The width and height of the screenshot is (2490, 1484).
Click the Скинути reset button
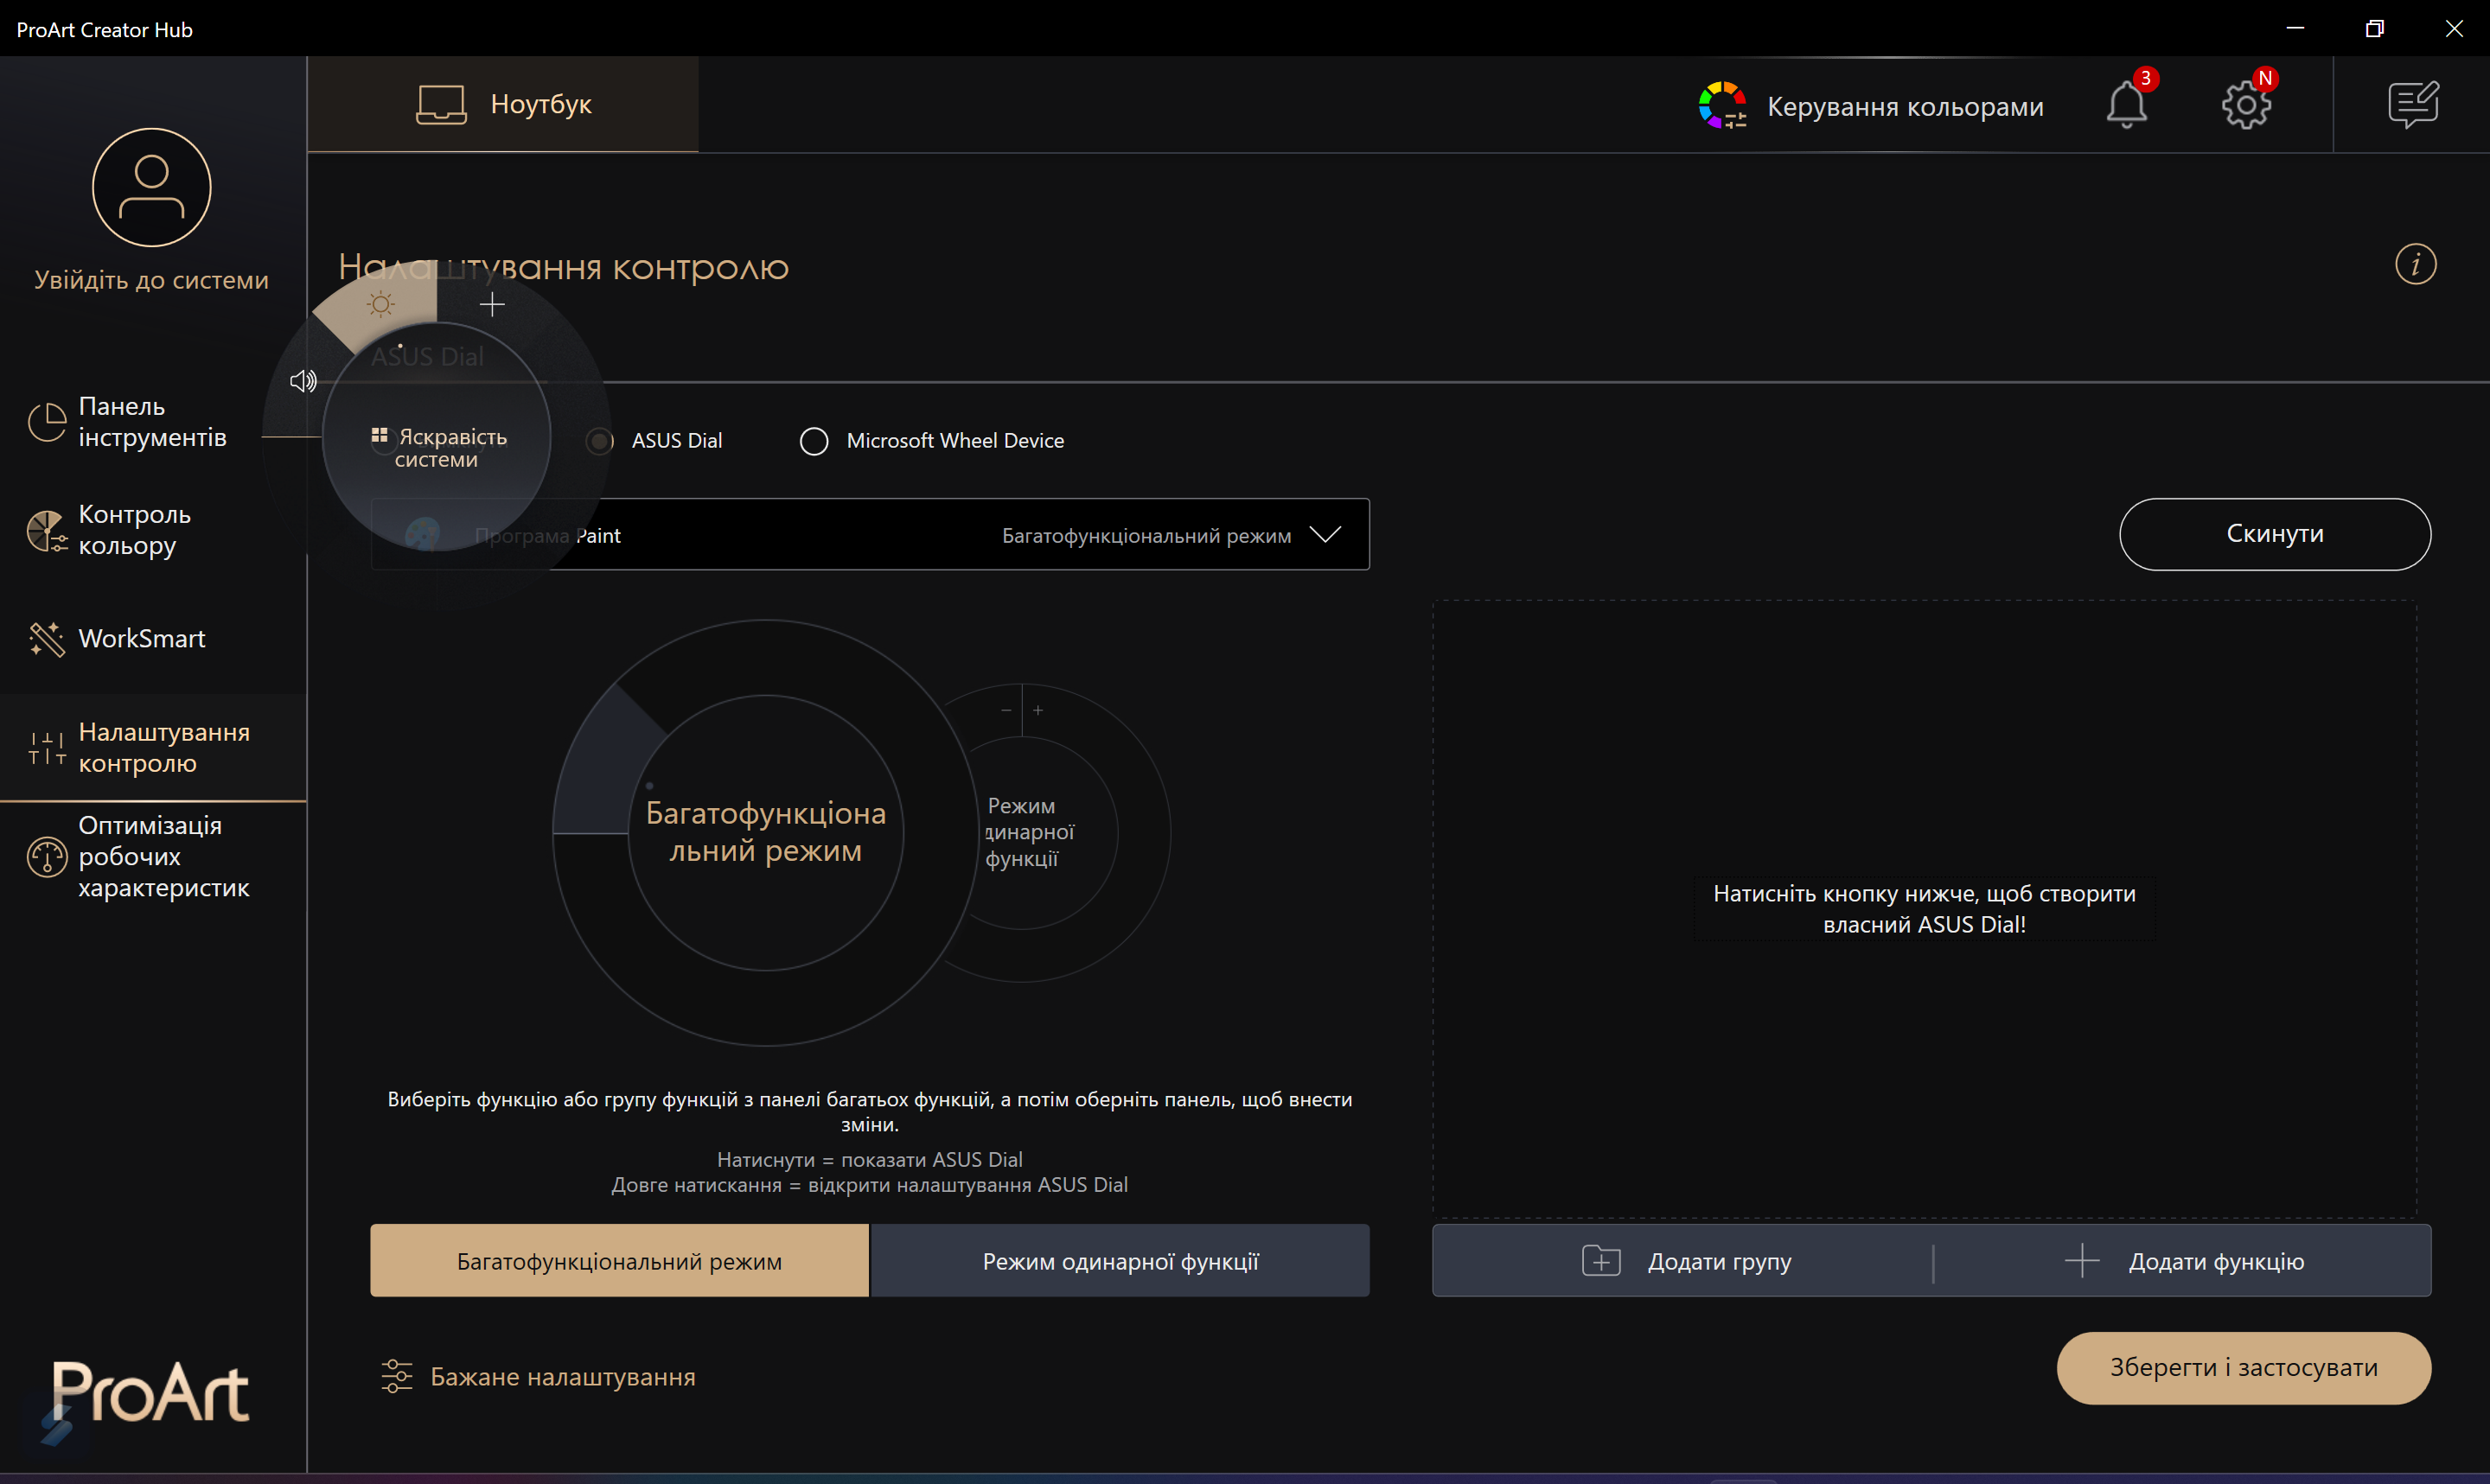click(x=2274, y=534)
